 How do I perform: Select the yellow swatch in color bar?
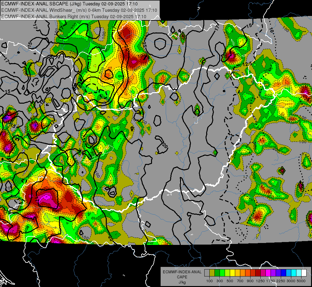(x=232, y=273)
